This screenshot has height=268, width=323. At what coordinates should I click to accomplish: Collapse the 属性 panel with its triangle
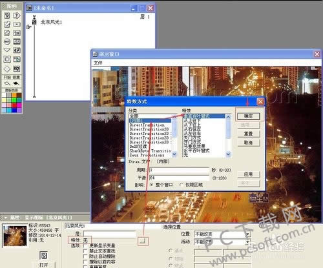coord(5,218)
